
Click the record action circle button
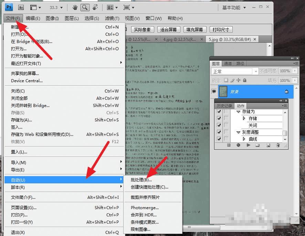[x=238, y=145]
